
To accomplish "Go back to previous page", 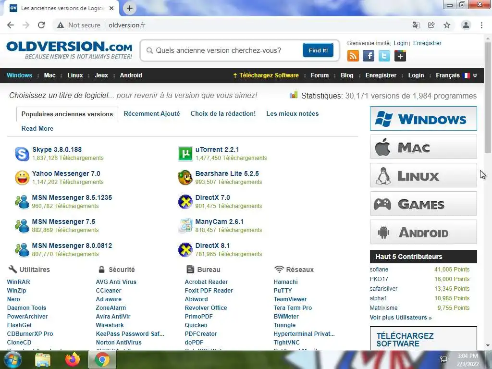I will (x=11, y=25).
